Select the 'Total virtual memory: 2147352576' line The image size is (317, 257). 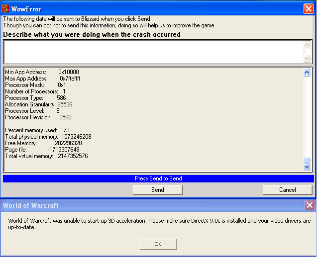(x=46, y=156)
